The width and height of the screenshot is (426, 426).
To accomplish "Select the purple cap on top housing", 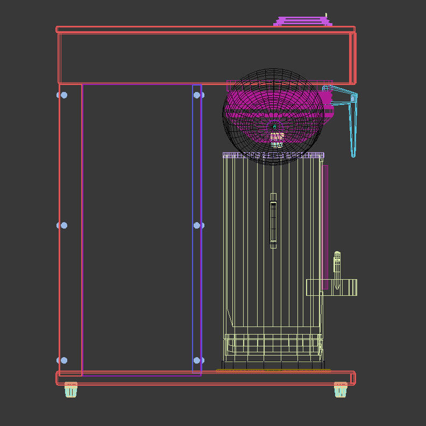I will [303, 21].
